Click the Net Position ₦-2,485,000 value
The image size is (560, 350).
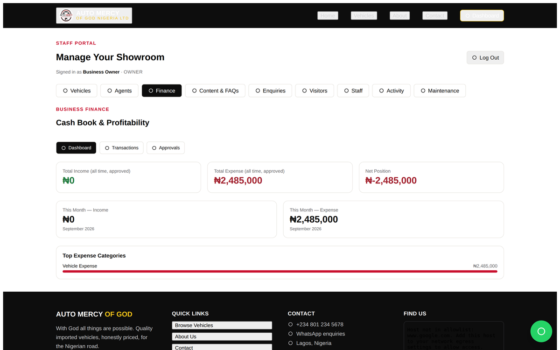pos(391,181)
